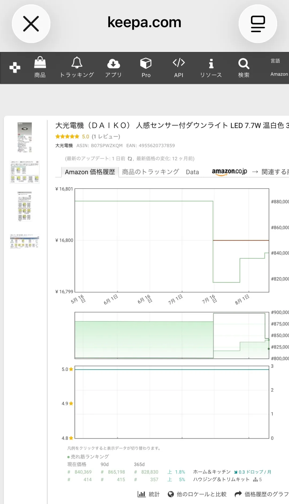Open the amazon.co.jp link
The image size is (289, 504).
point(229,171)
